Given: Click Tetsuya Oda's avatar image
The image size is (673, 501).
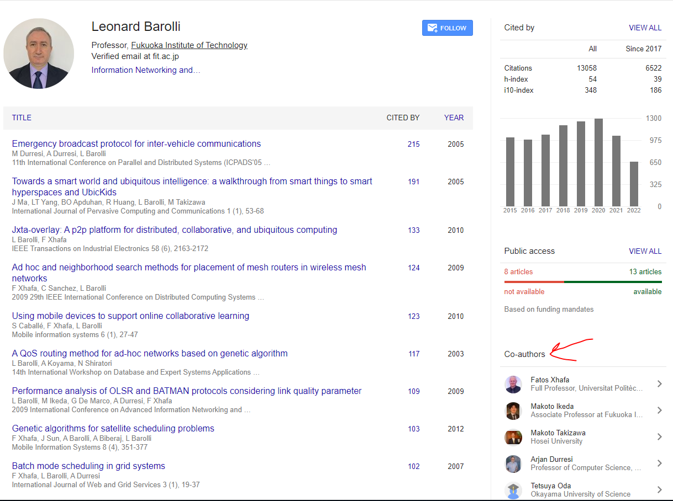Looking at the screenshot, I should pos(513,490).
